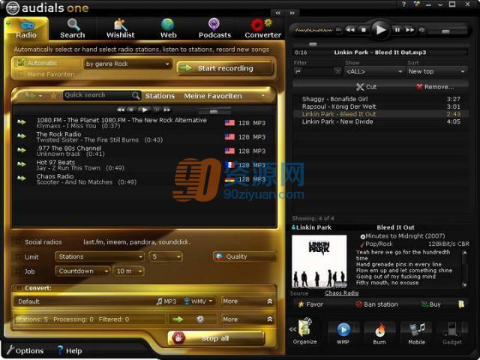Adjust the main player volume slider
The image size is (480, 360).
coord(447,31)
